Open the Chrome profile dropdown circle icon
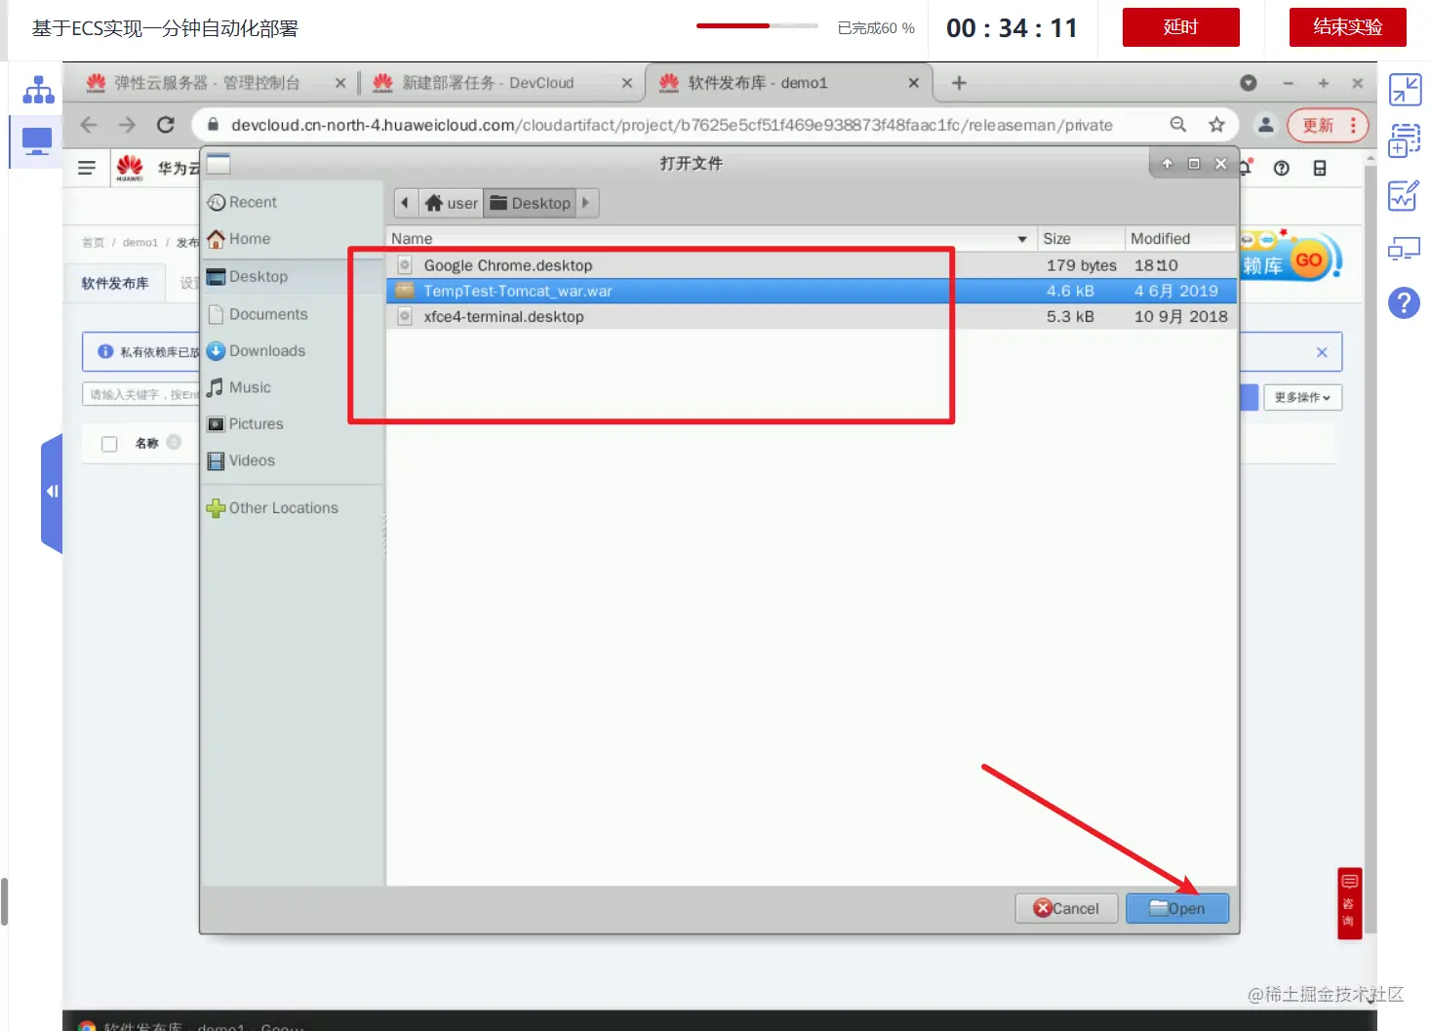This screenshot has height=1031, width=1431. pyautogui.click(x=1249, y=83)
